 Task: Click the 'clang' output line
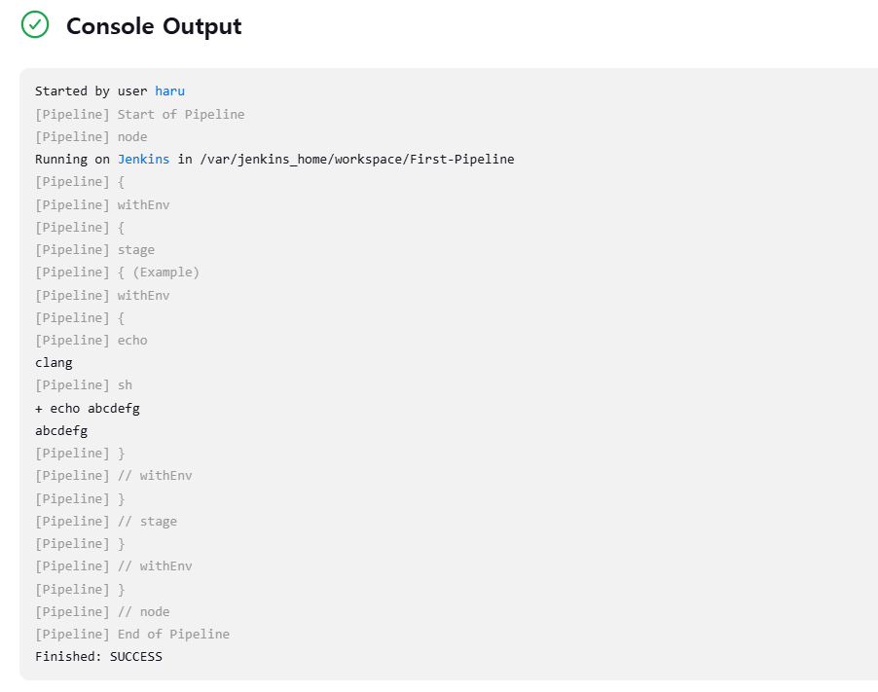[54, 363]
